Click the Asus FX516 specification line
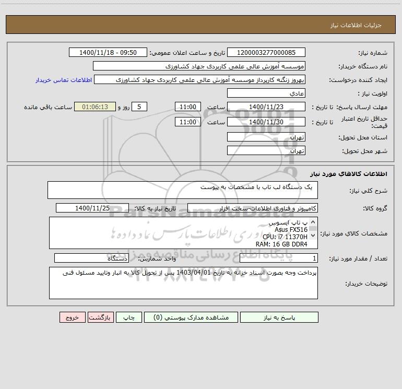The image size is (402, 389). tap(291, 230)
